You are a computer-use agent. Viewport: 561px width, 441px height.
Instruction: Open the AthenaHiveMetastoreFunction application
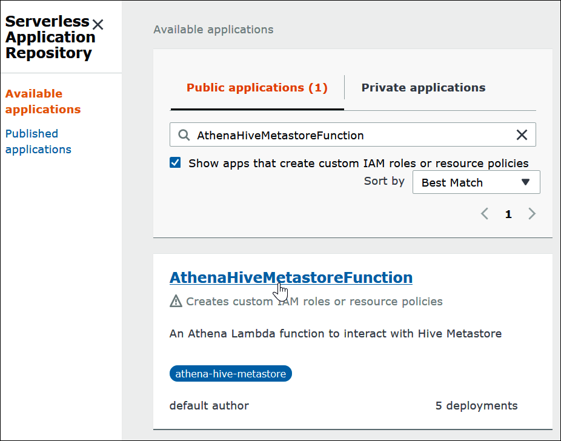click(x=291, y=277)
